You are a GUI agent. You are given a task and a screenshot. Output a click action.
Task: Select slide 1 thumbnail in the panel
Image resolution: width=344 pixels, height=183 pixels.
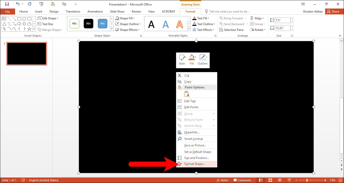point(27,54)
